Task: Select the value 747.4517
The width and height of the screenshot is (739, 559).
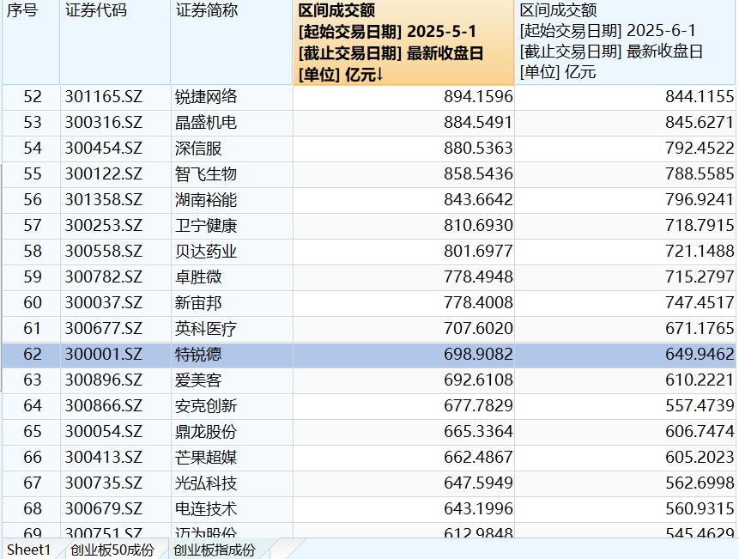Action: [625, 303]
